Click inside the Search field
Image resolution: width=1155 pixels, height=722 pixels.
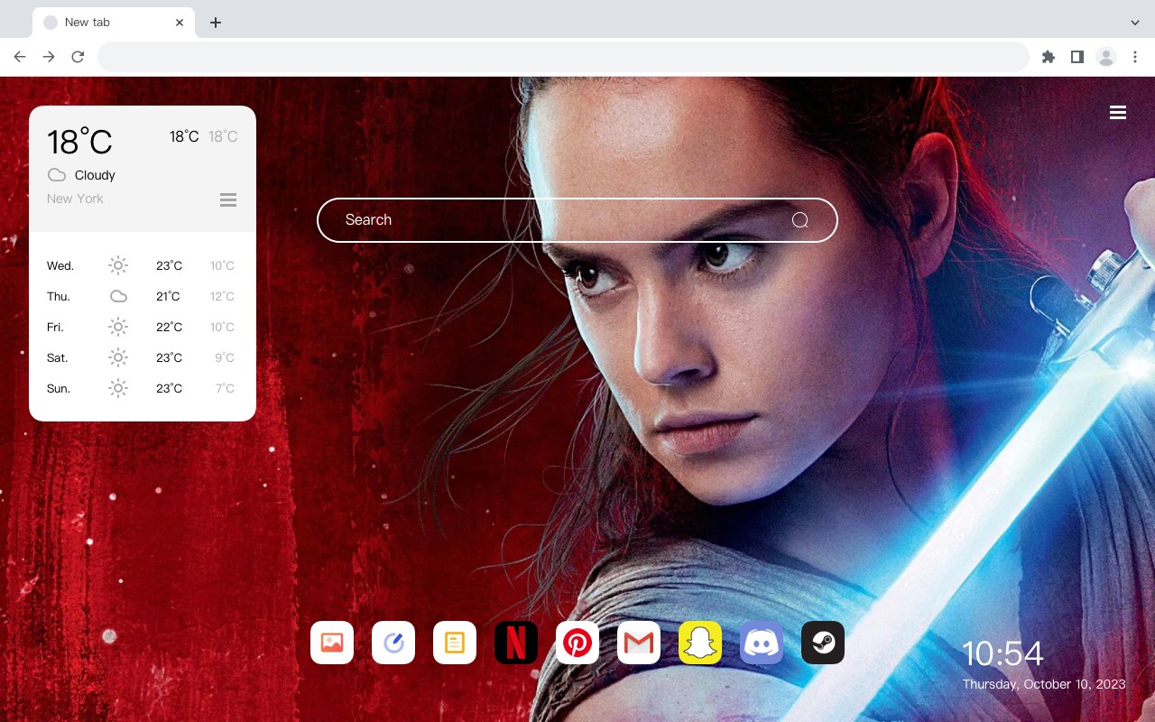pyautogui.click(x=577, y=220)
